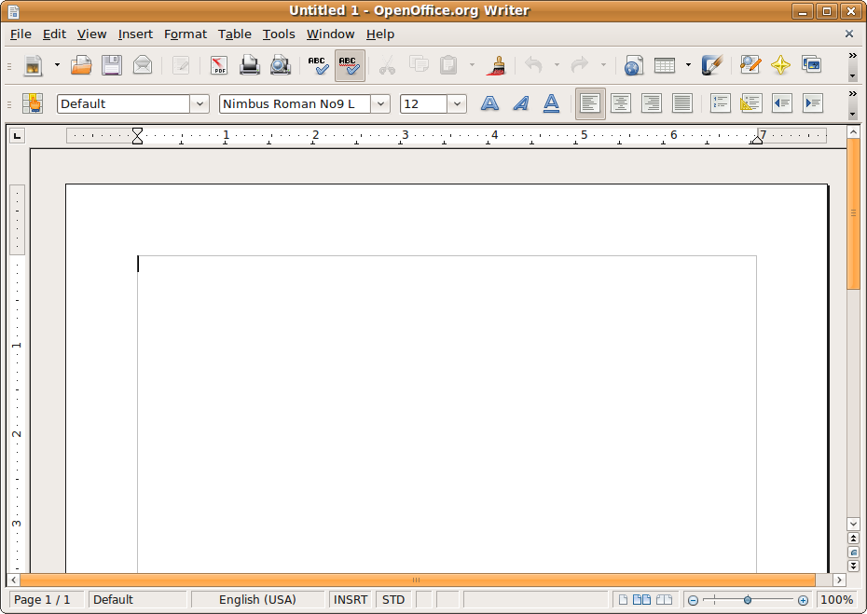Open the Tools menu
Screen dimensions: 867x614
coord(278,34)
